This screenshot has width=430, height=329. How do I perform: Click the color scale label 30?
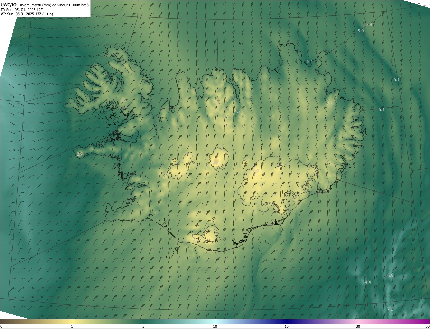tap(358, 326)
